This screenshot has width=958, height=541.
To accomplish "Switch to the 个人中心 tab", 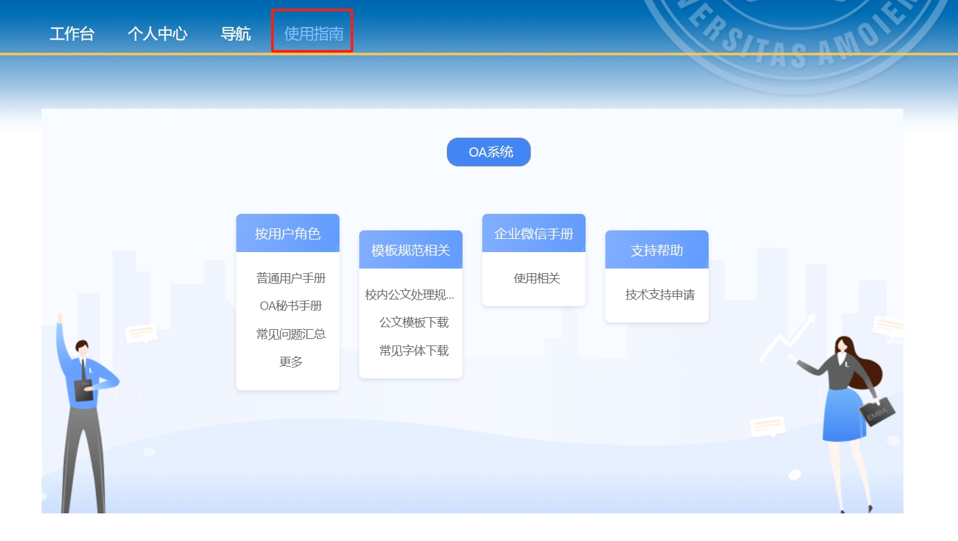I will tap(157, 34).
